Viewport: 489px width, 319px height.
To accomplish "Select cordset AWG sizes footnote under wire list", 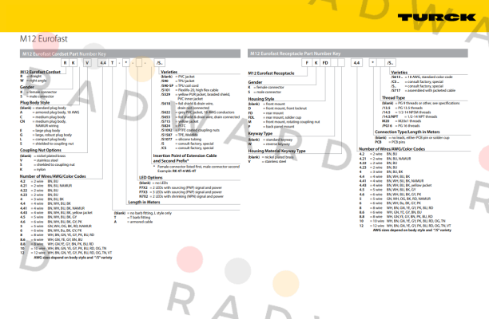I will 73,258.
